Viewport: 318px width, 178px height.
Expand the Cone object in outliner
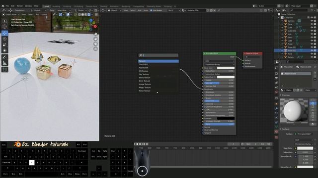[282, 24]
